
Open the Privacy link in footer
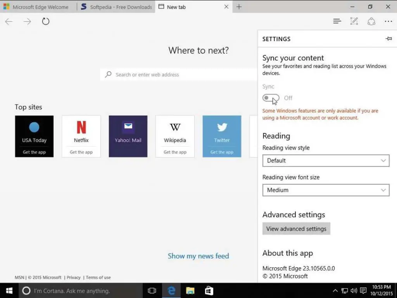click(73, 277)
